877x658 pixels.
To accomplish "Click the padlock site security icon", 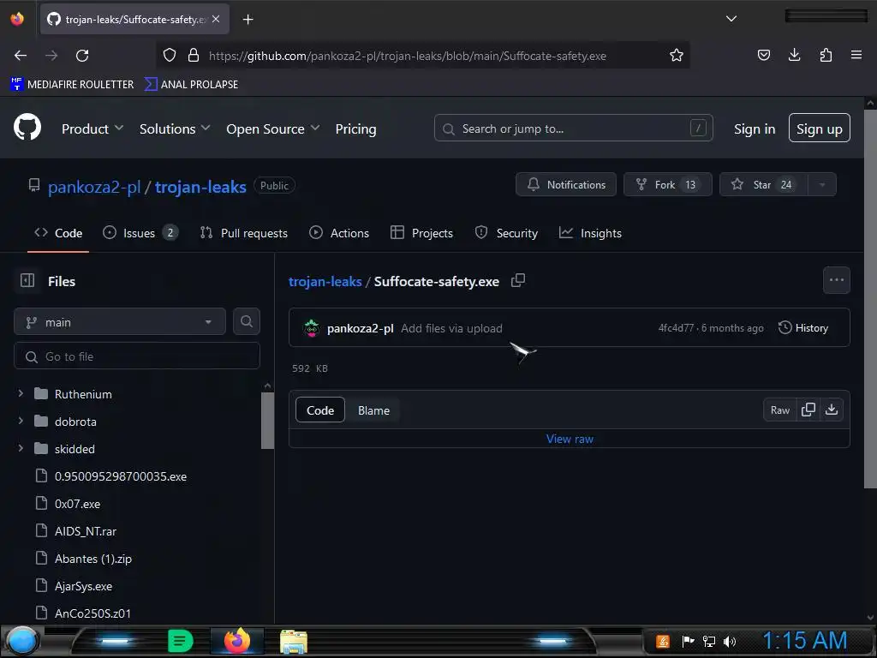I will pos(194,55).
